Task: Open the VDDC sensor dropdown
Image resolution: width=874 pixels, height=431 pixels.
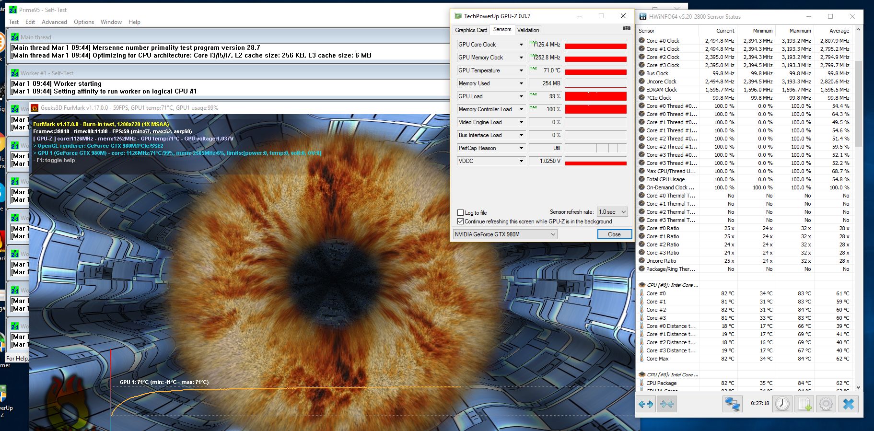Action: [x=521, y=161]
